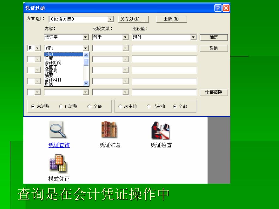Choose (无) in the dropdown list
The image size is (279, 209).
63,54
